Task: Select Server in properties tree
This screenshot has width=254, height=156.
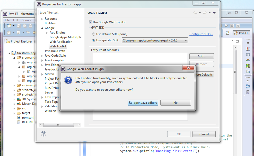Action: (49, 92)
